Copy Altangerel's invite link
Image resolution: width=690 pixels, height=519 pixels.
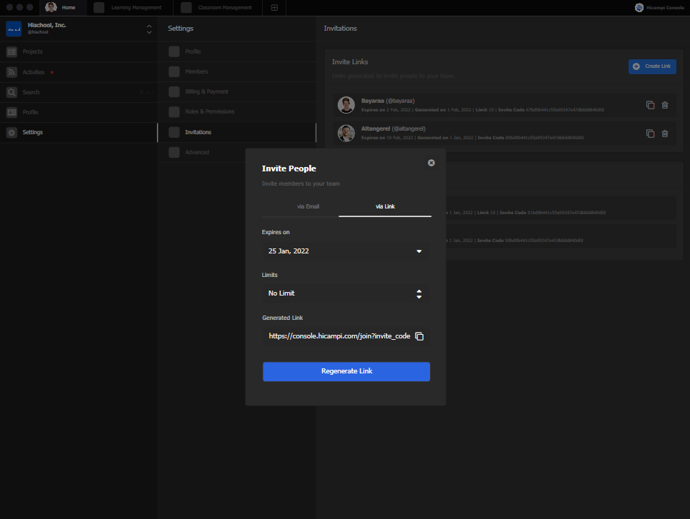pos(650,133)
